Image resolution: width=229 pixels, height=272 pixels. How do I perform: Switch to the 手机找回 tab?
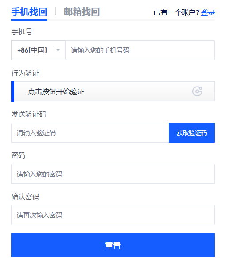[x=29, y=12]
